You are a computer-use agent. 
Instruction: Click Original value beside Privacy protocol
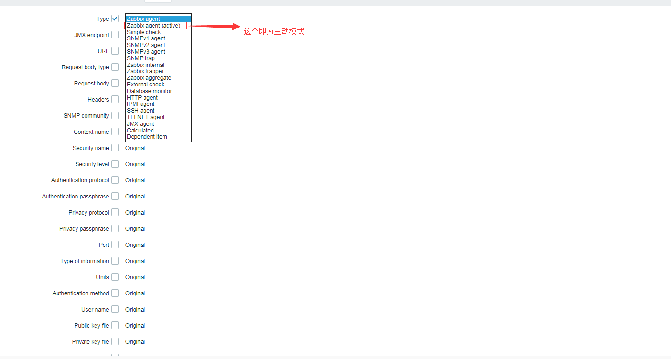click(x=135, y=213)
